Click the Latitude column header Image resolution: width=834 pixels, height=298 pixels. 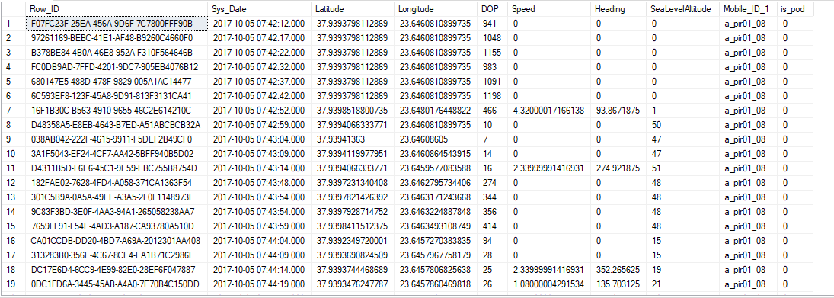pos(353,9)
